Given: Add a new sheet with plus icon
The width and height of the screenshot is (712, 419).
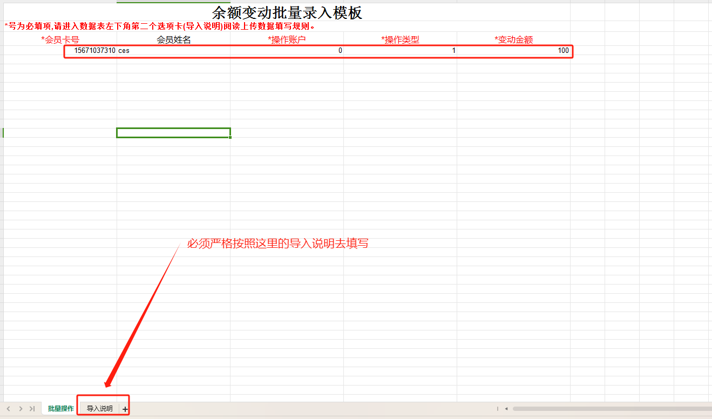Looking at the screenshot, I should tap(125, 409).
